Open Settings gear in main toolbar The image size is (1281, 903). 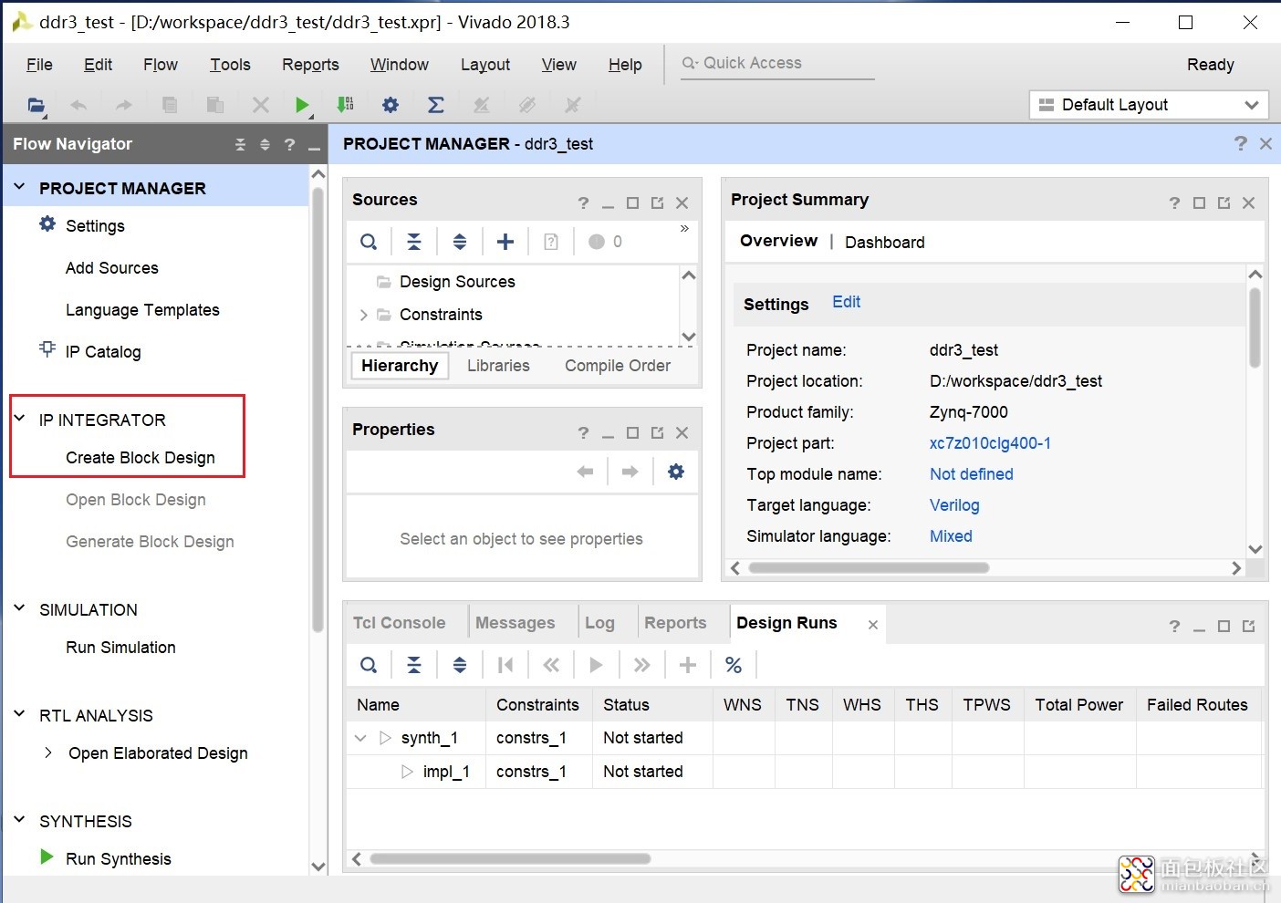[x=391, y=105]
